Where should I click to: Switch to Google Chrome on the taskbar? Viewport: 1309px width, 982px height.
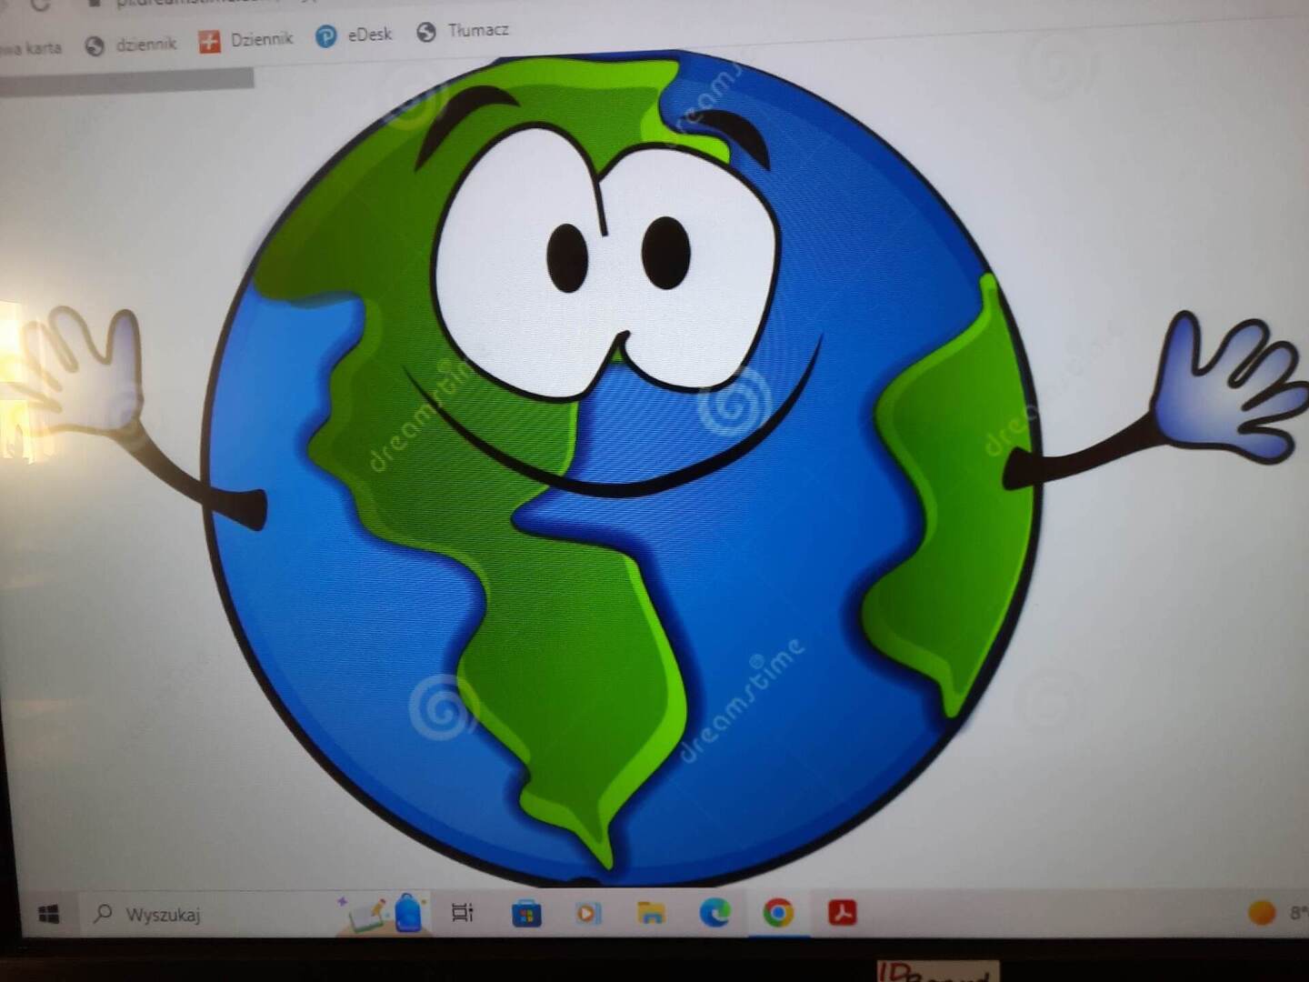778,912
